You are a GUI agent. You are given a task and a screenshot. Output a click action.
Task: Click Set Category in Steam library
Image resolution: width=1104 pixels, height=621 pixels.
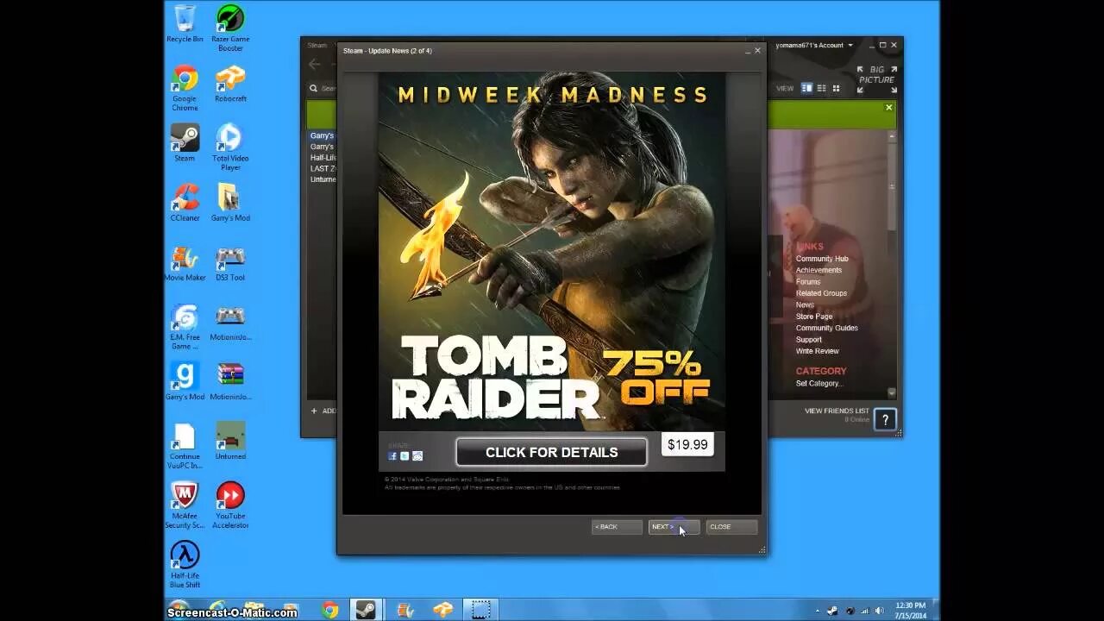tap(819, 383)
